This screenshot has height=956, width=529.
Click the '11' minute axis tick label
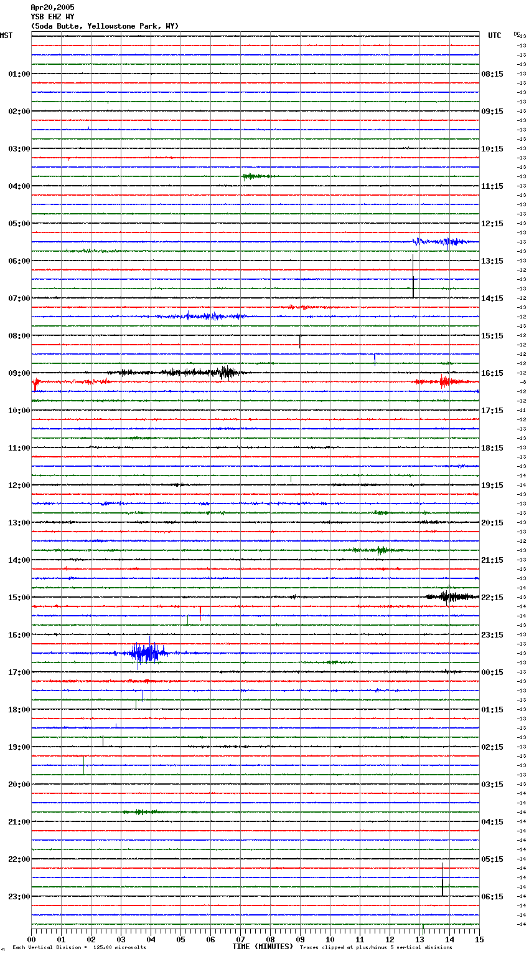(x=360, y=939)
